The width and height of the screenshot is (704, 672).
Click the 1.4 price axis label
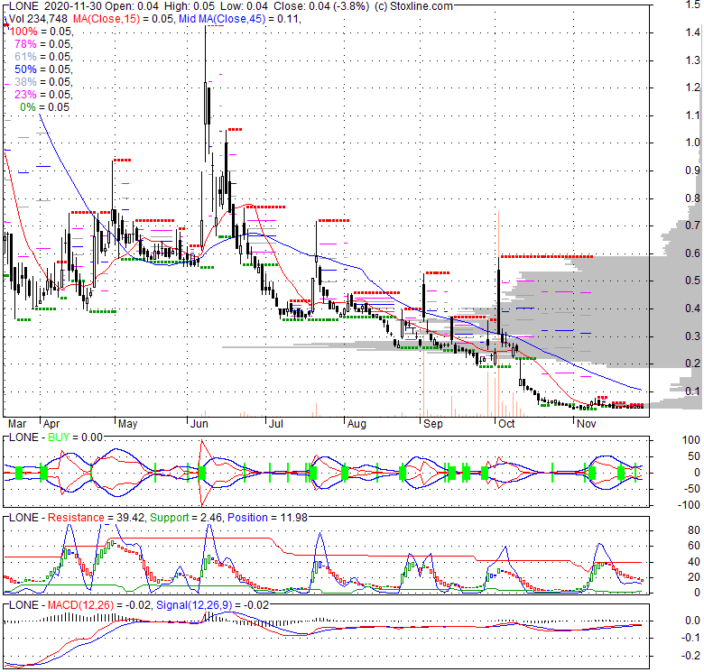(693, 32)
